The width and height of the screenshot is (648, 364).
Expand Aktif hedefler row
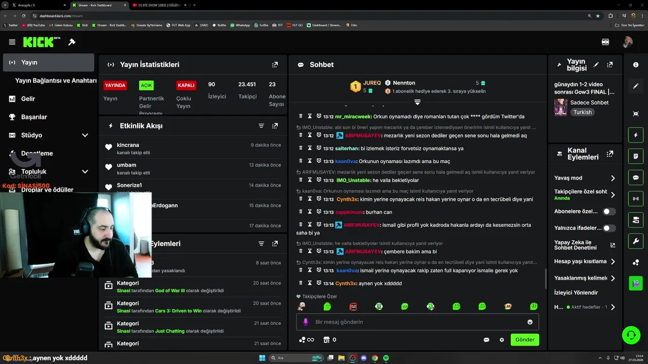613,307
